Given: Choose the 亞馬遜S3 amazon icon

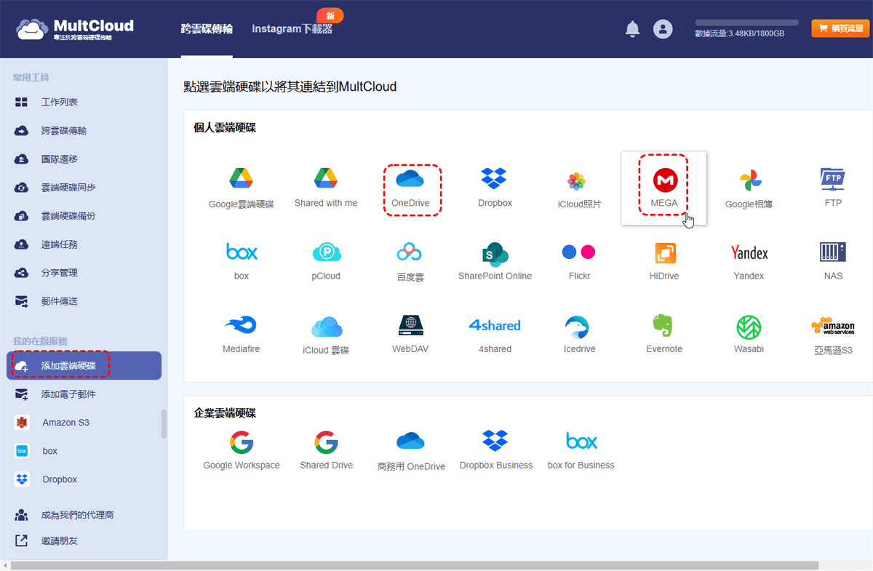Looking at the screenshot, I should (x=833, y=326).
